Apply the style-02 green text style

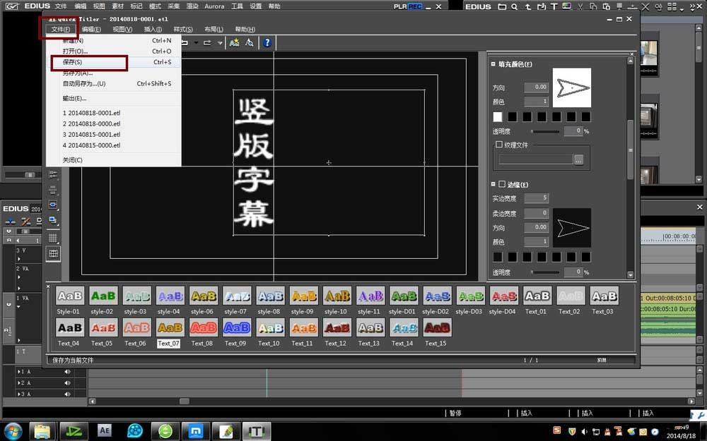coord(103,296)
